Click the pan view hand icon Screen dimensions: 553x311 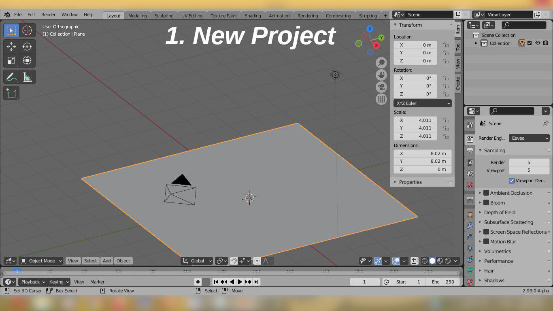click(381, 75)
